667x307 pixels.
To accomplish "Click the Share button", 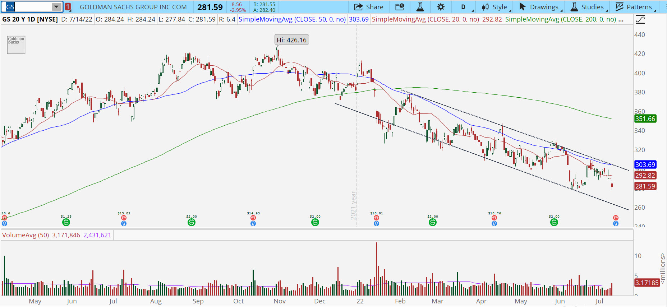I will click(x=369, y=7).
